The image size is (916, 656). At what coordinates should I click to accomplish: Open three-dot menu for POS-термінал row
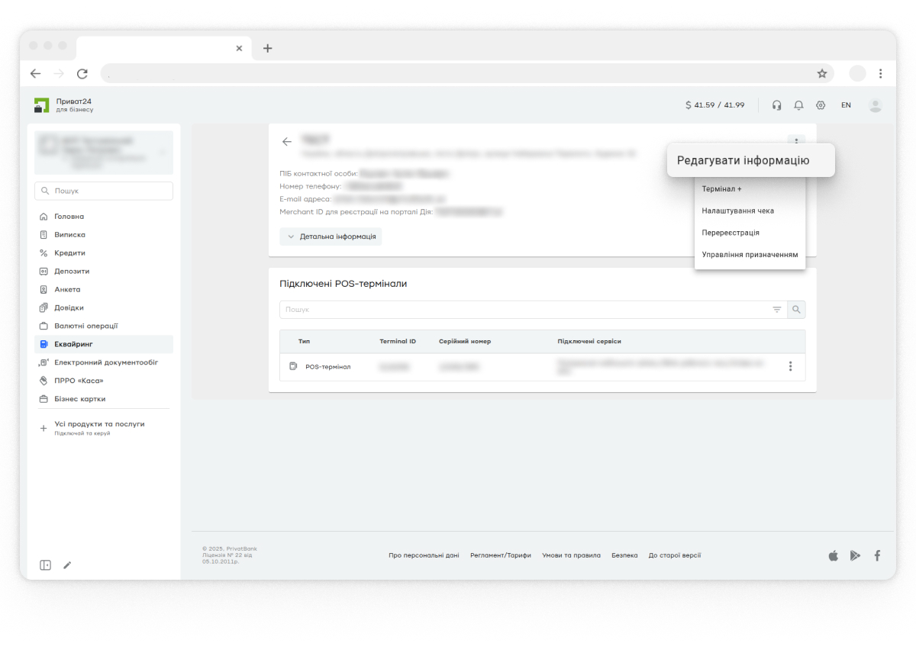(790, 366)
